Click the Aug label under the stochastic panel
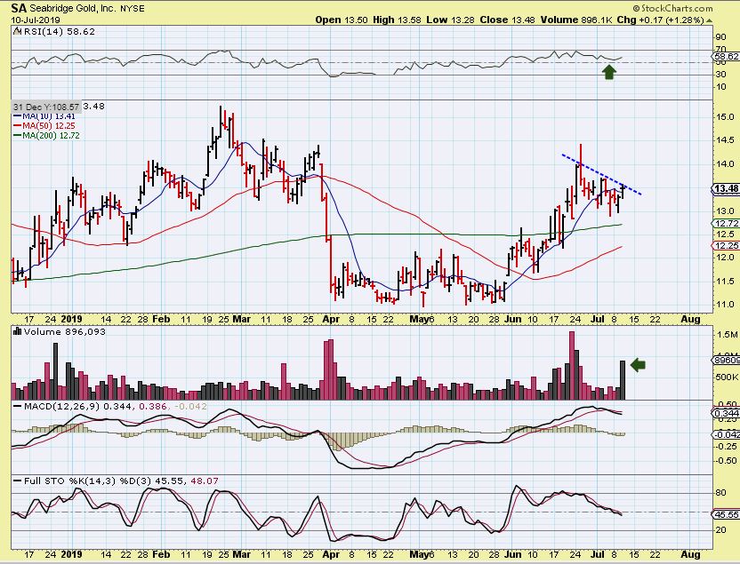The image size is (740, 564). [x=690, y=554]
